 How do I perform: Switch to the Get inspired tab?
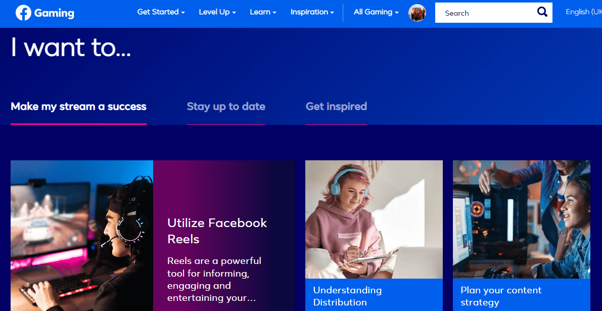click(x=336, y=106)
